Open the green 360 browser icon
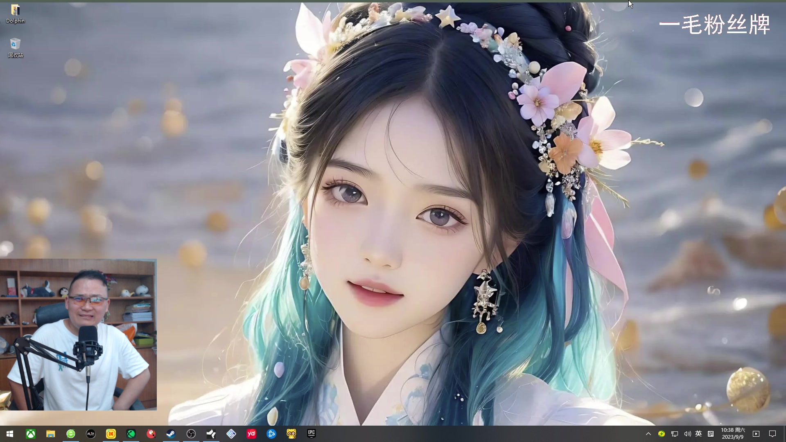Image resolution: width=786 pixels, height=442 pixels. coord(71,434)
